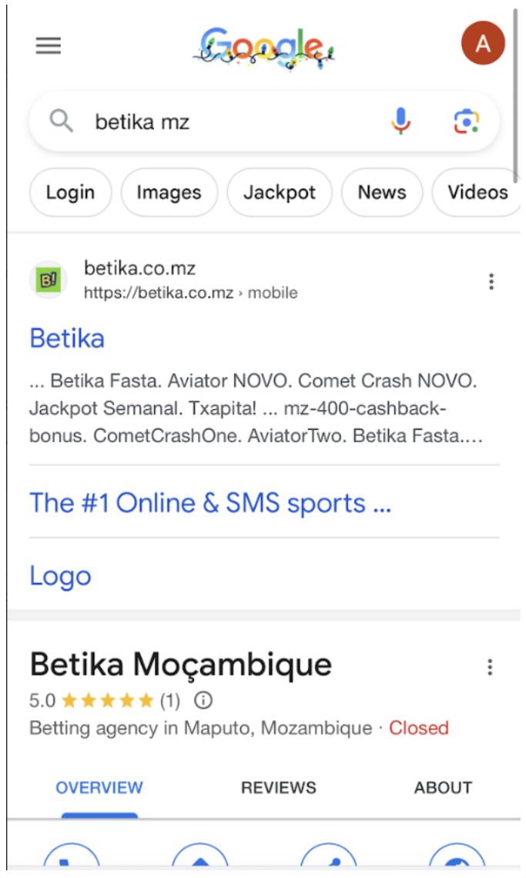Open the hamburger main menu
Viewport: 526px width, 878px height.
[48, 46]
